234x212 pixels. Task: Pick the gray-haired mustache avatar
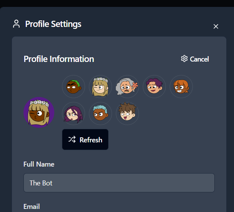[x=127, y=87]
